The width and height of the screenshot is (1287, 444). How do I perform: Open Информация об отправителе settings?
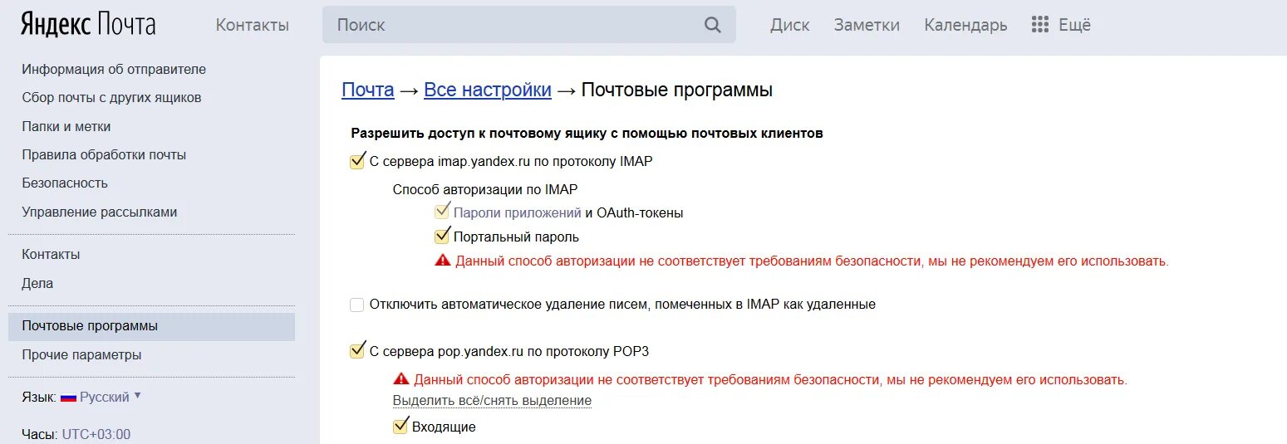(114, 69)
